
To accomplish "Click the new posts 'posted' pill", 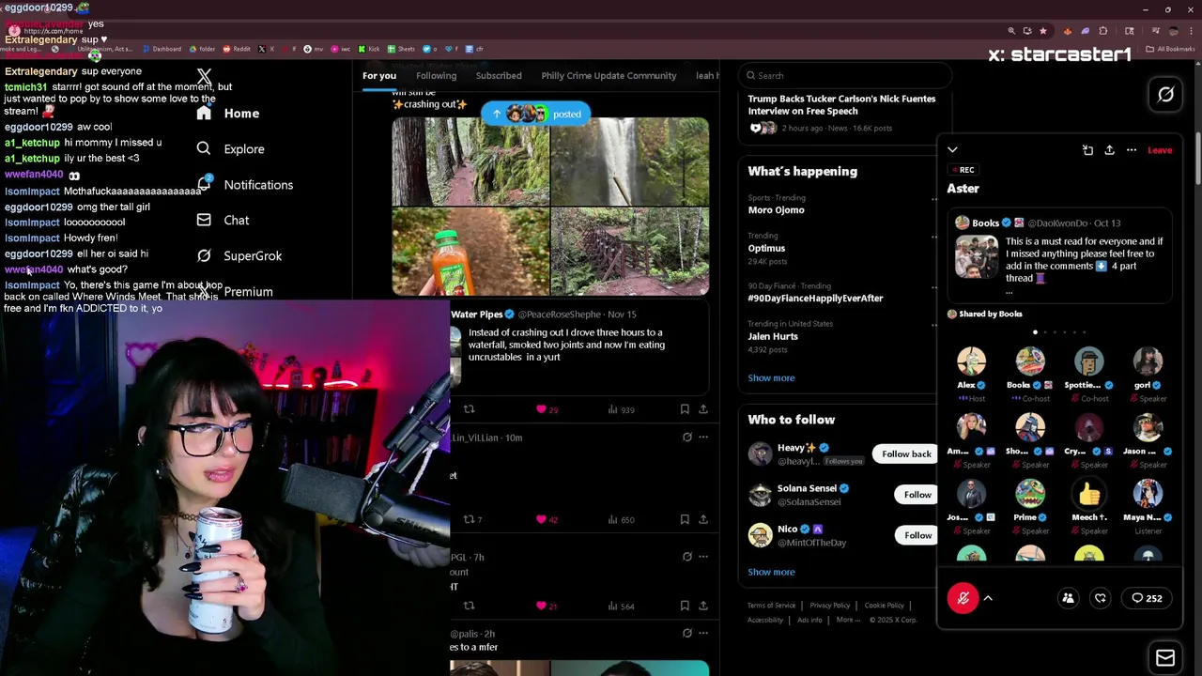I will pos(535,114).
